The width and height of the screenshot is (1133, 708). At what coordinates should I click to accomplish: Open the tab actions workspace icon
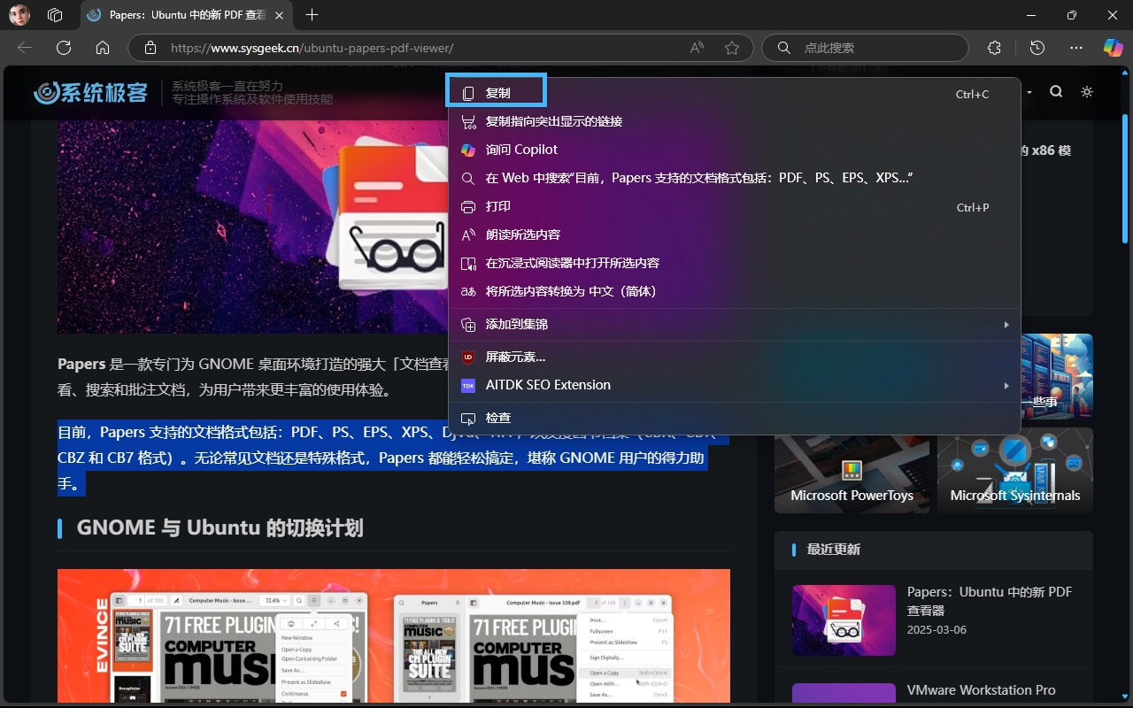(55, 15)
